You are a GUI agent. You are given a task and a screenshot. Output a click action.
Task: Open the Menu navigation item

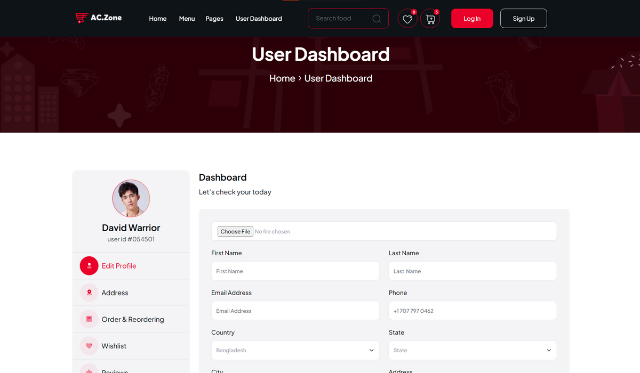187,19
